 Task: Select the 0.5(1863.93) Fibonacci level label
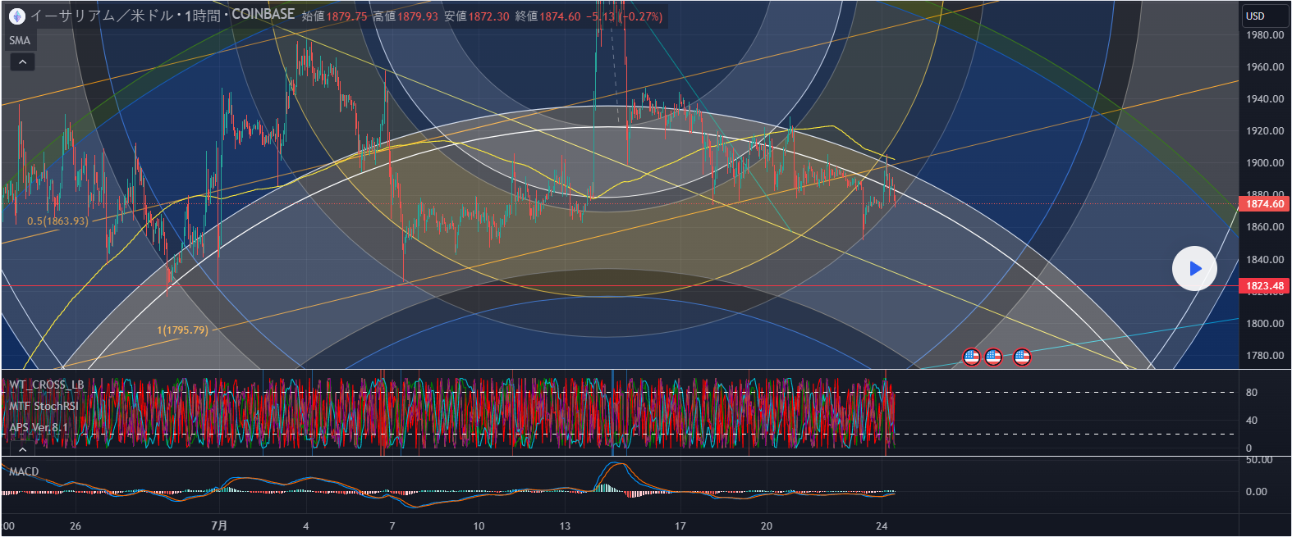point(57,221)
